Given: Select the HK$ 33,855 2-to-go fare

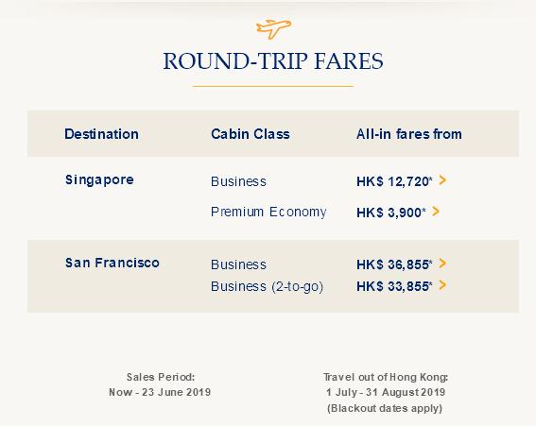Looking at the screenshot, I should [x=394, y=286].
